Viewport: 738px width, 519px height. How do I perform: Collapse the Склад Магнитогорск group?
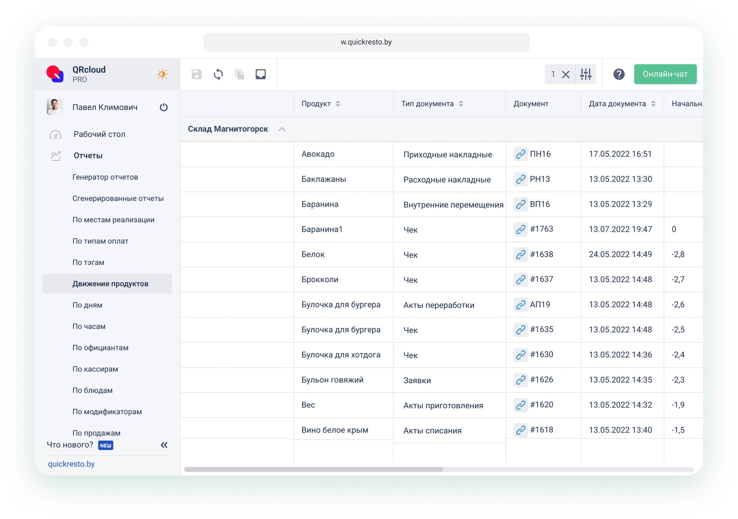tap(282, 129)
